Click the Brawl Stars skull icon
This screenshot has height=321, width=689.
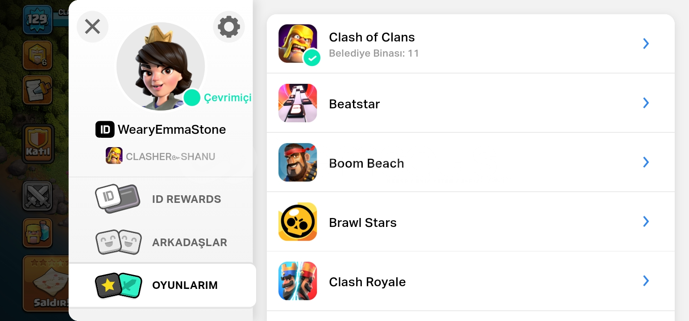[x=298, y=222]
